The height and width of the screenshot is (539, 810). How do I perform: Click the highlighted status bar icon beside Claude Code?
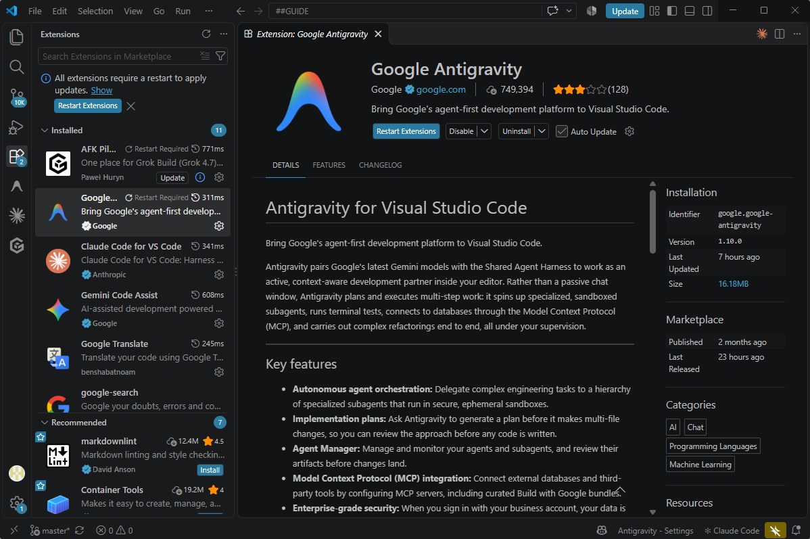pyautogui.click(x=776, y=530)
